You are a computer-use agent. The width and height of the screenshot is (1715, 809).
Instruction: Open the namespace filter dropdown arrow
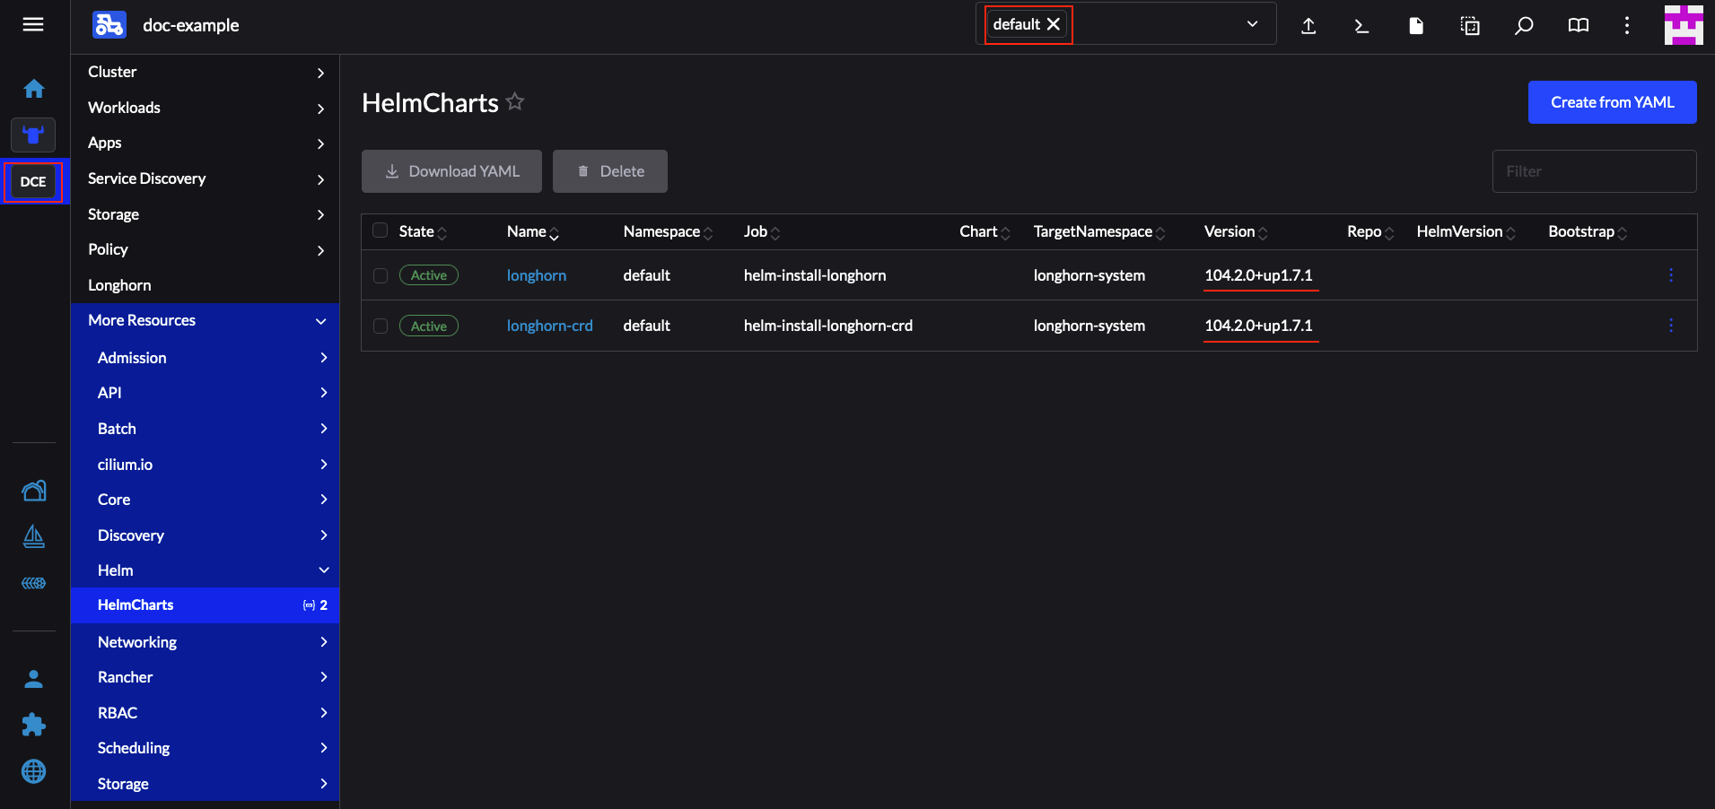[x=1252, y=24]
